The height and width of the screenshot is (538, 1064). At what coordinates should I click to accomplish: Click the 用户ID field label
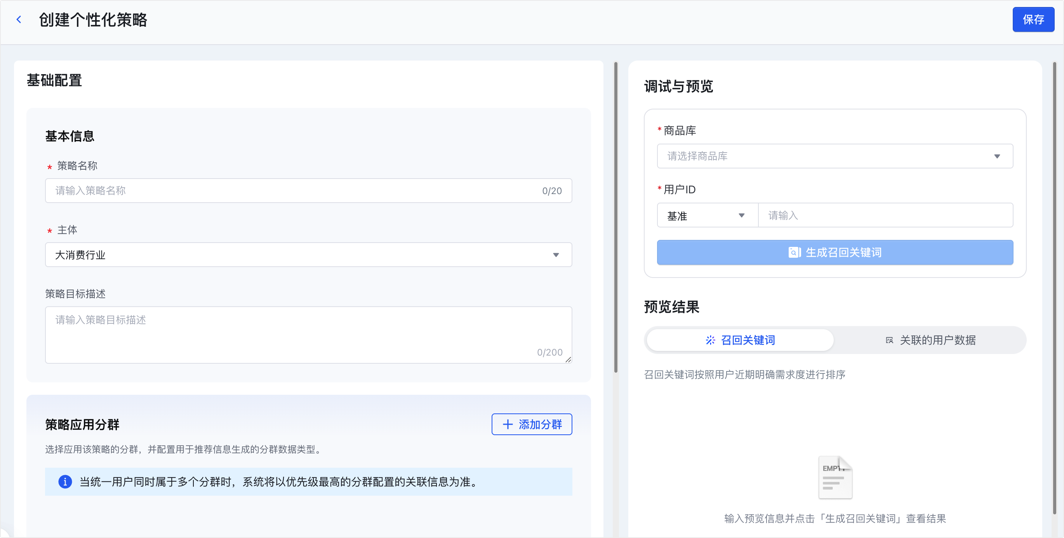click(x=680, y=189)
